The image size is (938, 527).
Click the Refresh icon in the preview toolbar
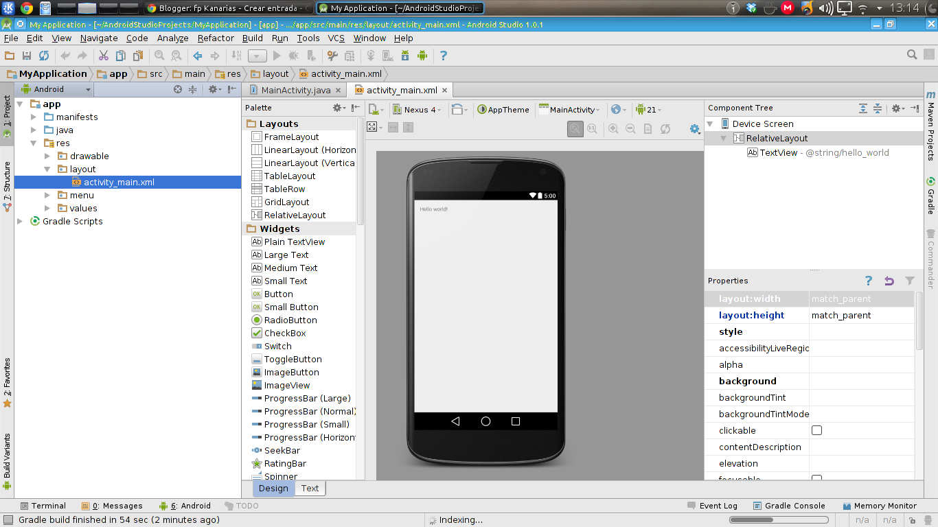(x=663, y=128)
